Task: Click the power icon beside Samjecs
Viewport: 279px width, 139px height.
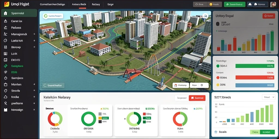Action: (5, 78)
